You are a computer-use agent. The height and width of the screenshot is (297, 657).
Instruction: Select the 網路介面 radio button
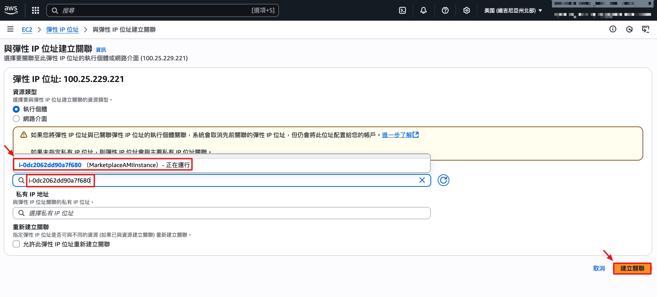(16, 119)
